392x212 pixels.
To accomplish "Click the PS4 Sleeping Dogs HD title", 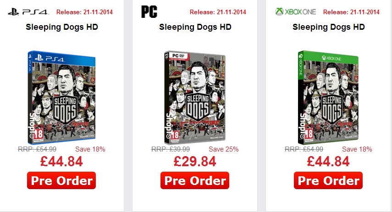I will point(62,27).
